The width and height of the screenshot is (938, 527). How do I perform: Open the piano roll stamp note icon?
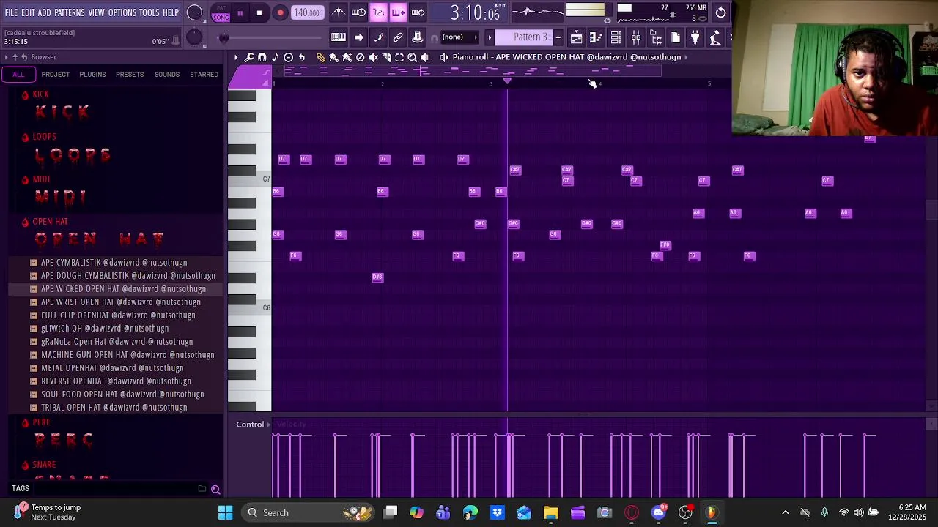[x=276, y=57]
